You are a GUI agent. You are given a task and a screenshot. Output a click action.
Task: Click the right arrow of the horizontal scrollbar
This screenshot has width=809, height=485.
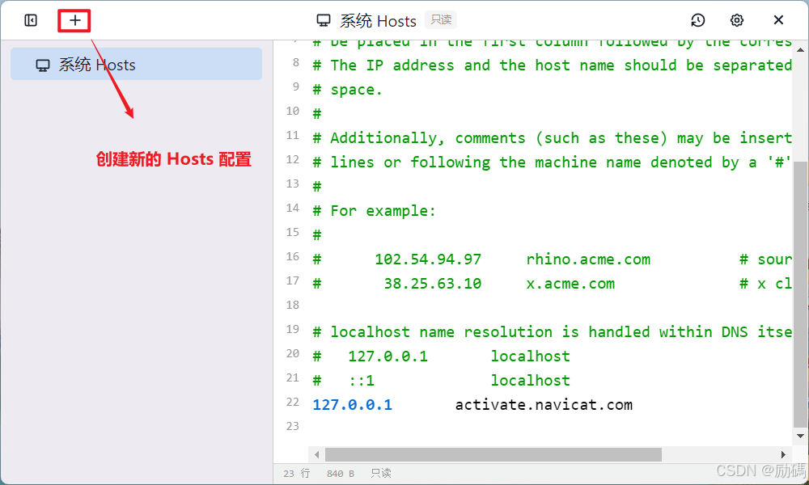click(783, 454)
